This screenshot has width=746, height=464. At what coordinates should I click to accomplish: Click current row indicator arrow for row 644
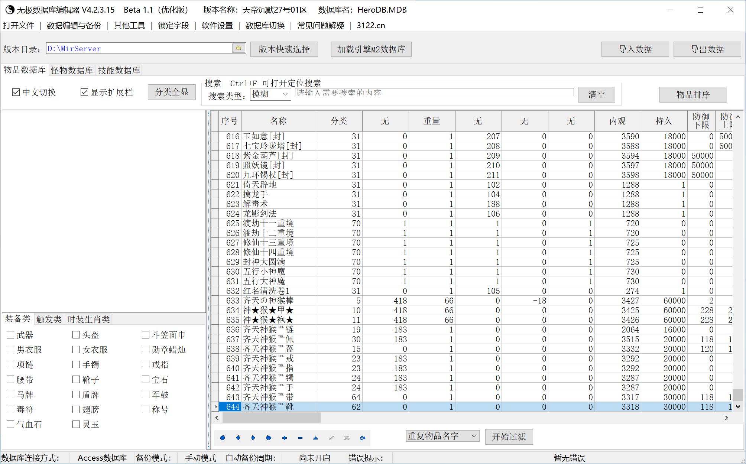[216, 407]
